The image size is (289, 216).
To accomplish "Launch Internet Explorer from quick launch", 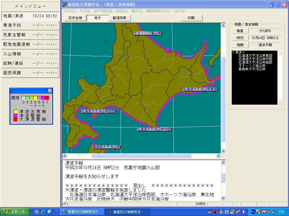I will (x=43, y=212).
